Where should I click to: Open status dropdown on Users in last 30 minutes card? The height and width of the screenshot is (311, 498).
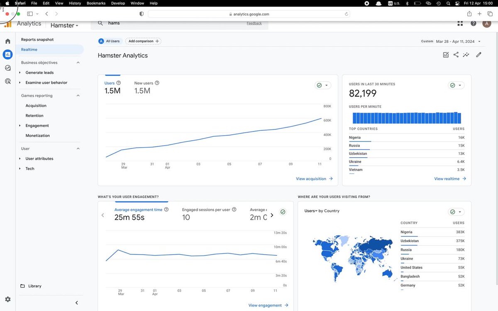(x=456, y=85)
